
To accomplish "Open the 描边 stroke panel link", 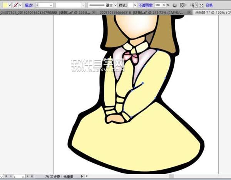I will click(x=29, y=5).
